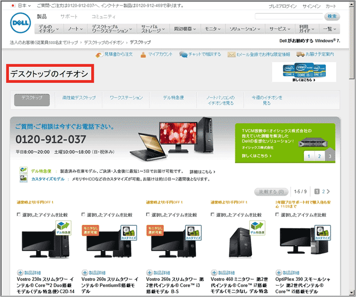This screenshot has height=297, width=356.
Task: Switch to the ワークステーション tab
Action: click(x=126, y=98)
